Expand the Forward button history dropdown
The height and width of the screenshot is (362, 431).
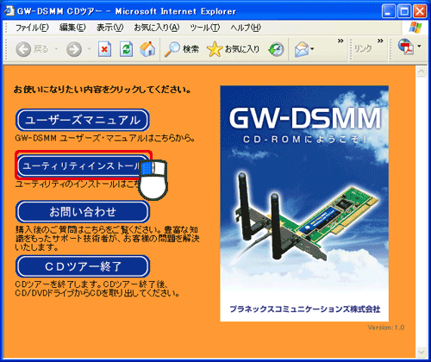point(89,49)
